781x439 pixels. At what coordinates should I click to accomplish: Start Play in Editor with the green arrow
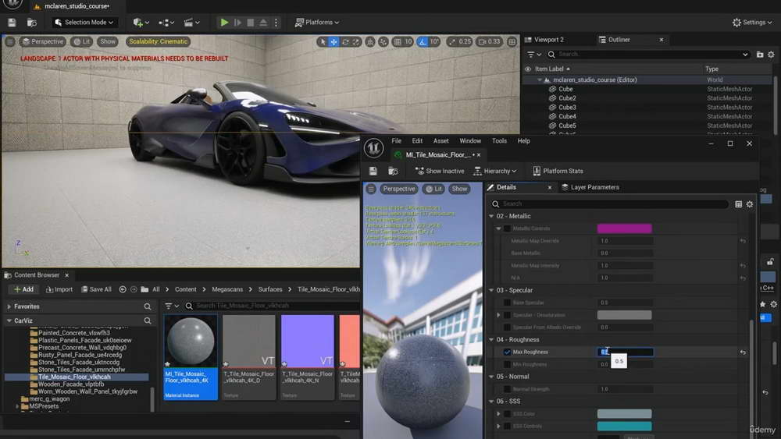225,23
